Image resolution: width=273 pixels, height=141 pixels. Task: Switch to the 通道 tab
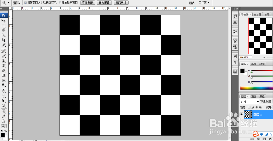(254, 96)
